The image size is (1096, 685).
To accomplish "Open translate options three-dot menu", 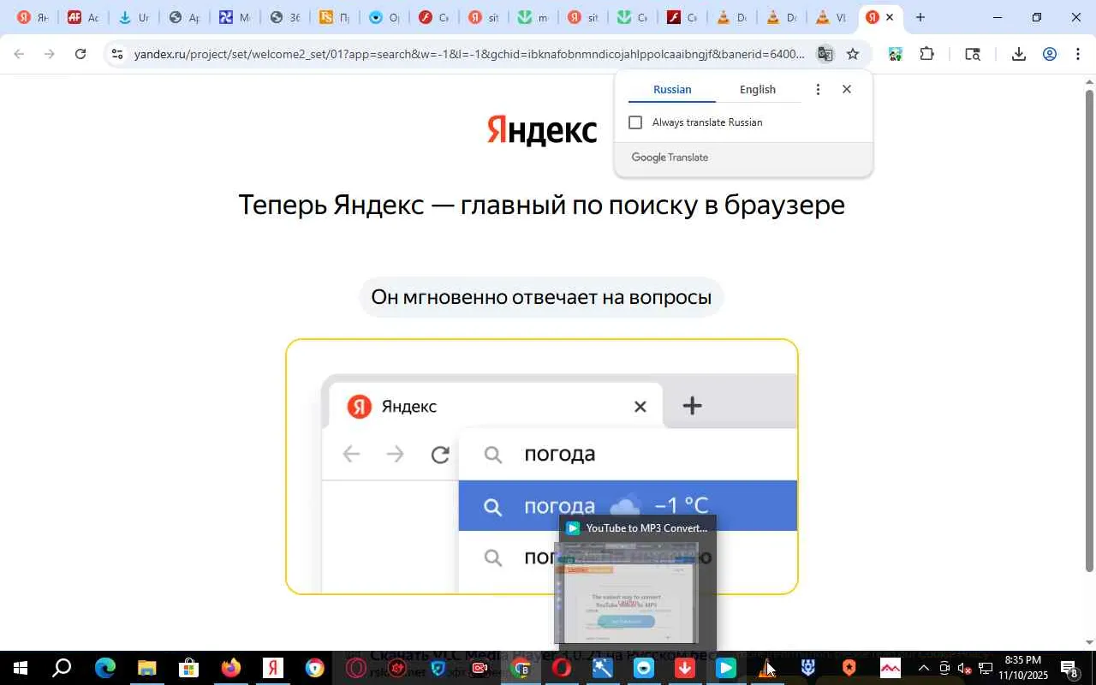I will tap(818, 89).
